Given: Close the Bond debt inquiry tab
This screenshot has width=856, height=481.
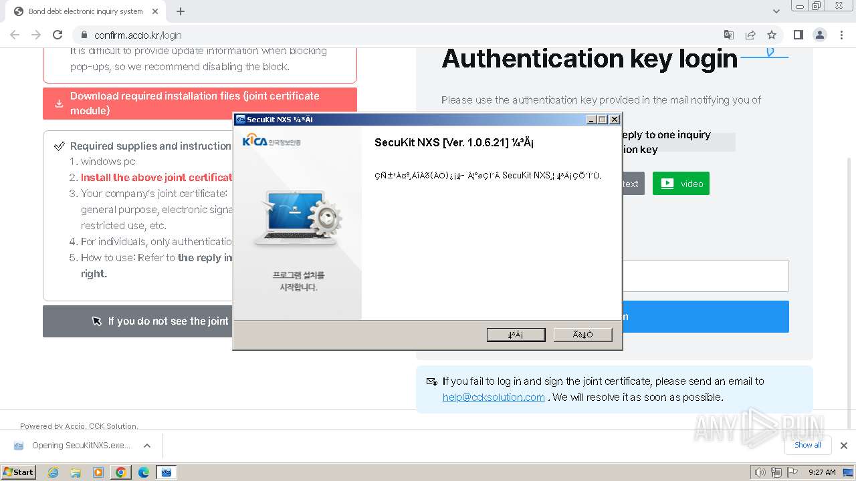Looking at the screenshot, I should [x=155, y=11].
